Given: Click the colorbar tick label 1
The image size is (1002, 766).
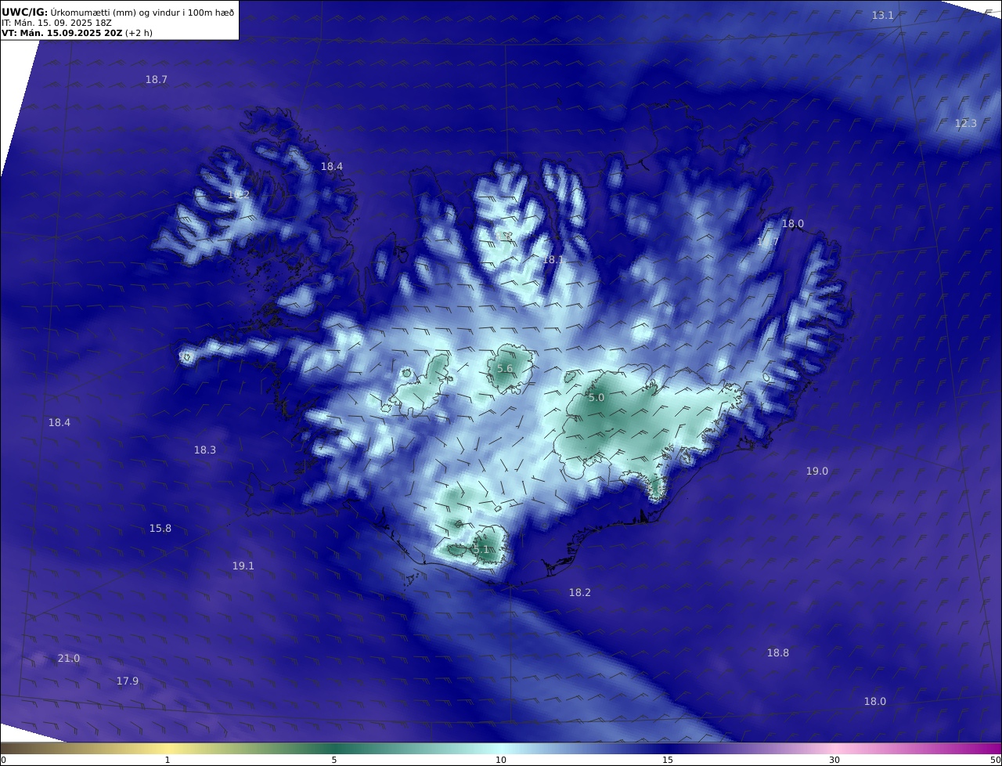Looking at the screenshot, I should [168, 760].
